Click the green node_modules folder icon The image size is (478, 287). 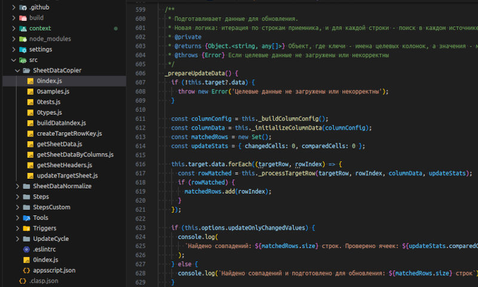(x=23, y=39)
